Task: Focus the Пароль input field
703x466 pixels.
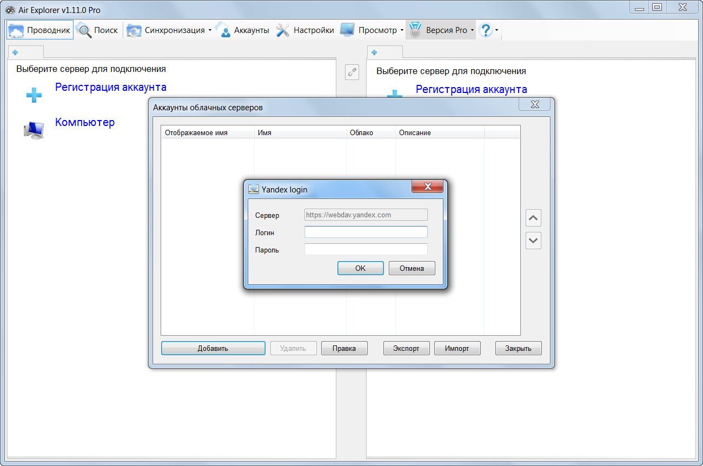Action: click(366, 249)
